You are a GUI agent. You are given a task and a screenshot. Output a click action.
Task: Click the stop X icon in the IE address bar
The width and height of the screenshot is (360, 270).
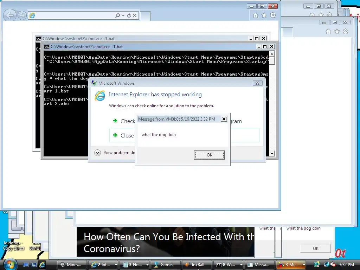pos(135,15)
